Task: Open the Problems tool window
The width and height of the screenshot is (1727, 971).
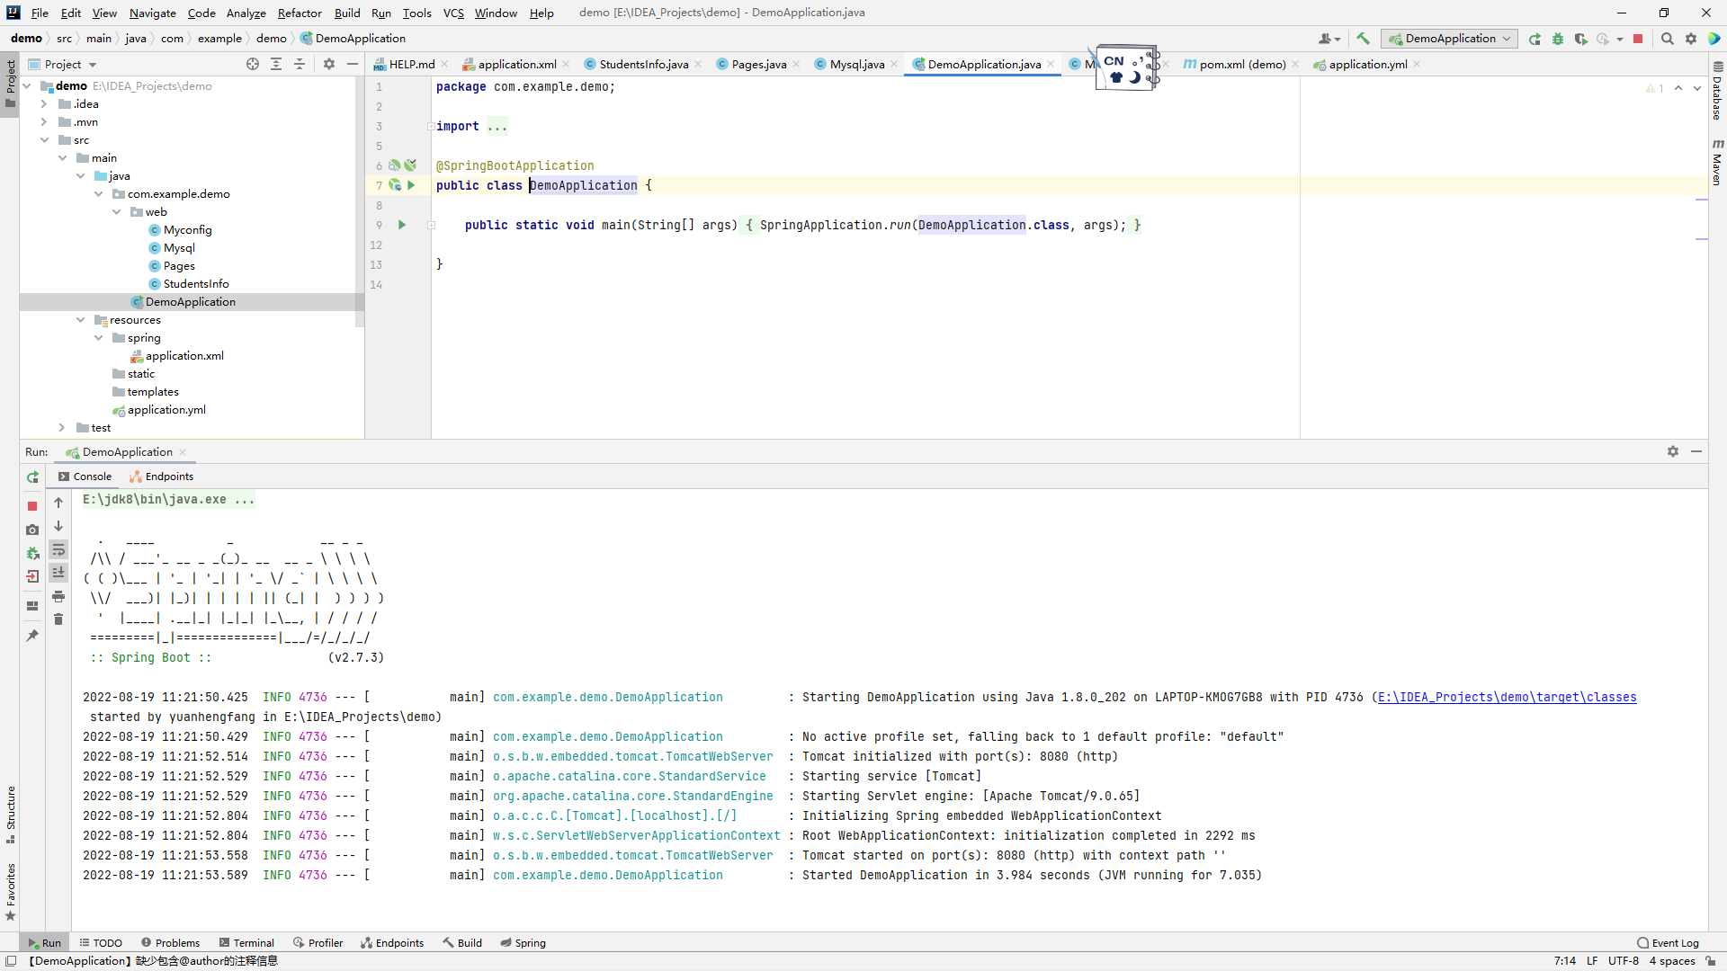Action: coord(171,943)
